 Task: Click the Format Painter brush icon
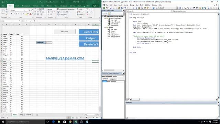coord(7,14)
